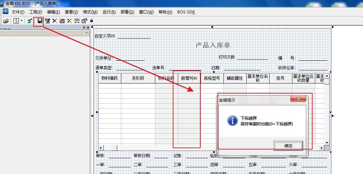
Task: Select the 基本单位应收数量 column header
Action: click(x=304, y=78)
